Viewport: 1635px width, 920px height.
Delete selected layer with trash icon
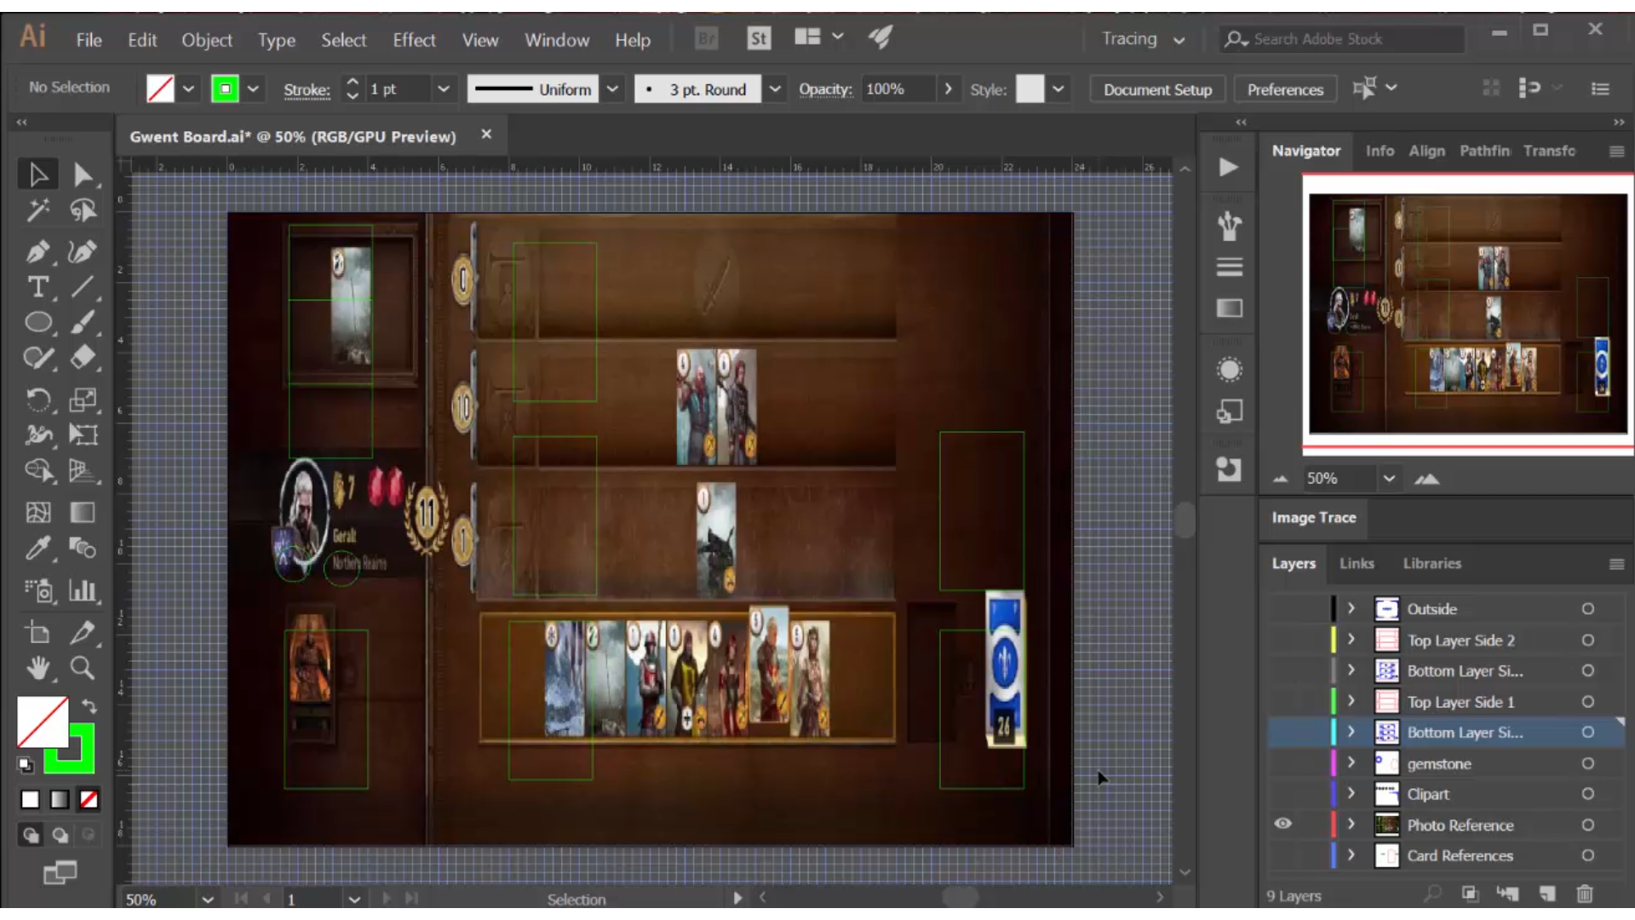[1584, 894]
